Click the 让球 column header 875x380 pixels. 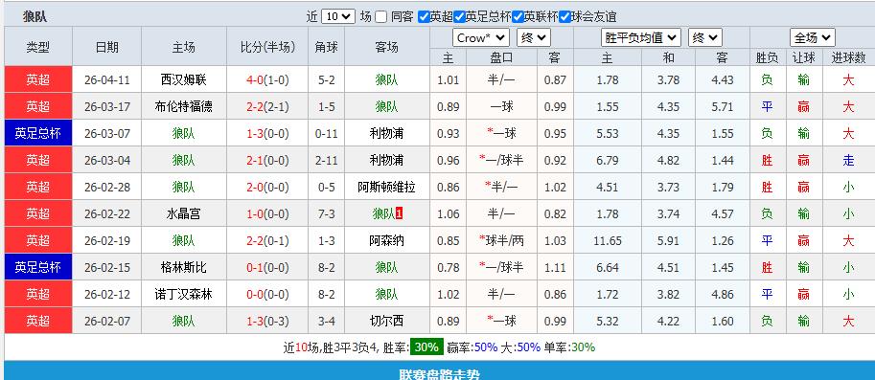coord(803,57)
